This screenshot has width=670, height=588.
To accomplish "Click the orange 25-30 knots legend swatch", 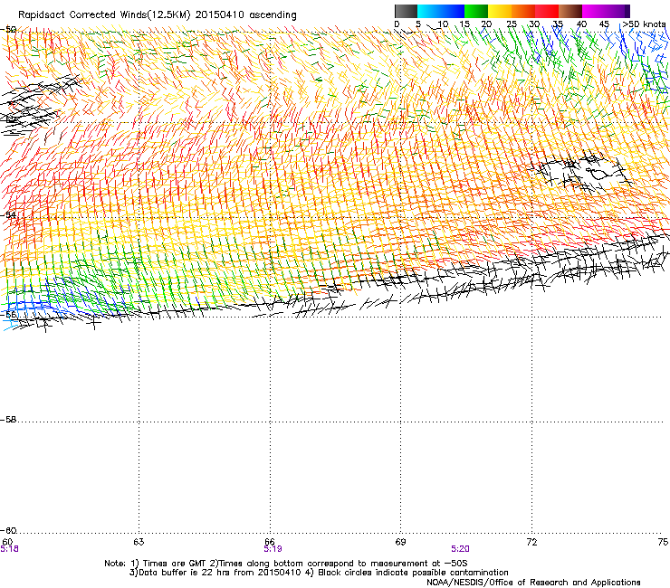I will click(522, 11).
